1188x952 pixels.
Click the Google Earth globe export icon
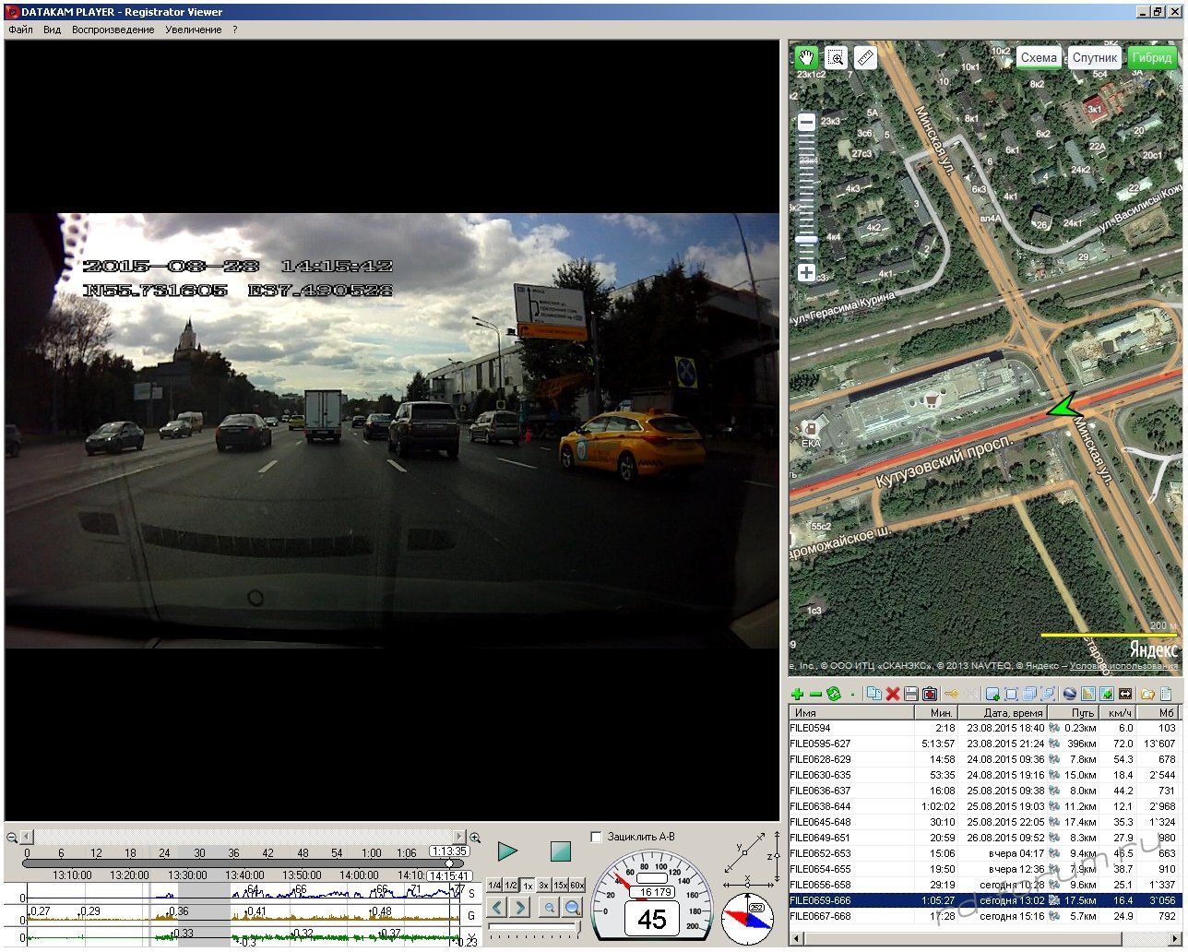coord(1070,694)
